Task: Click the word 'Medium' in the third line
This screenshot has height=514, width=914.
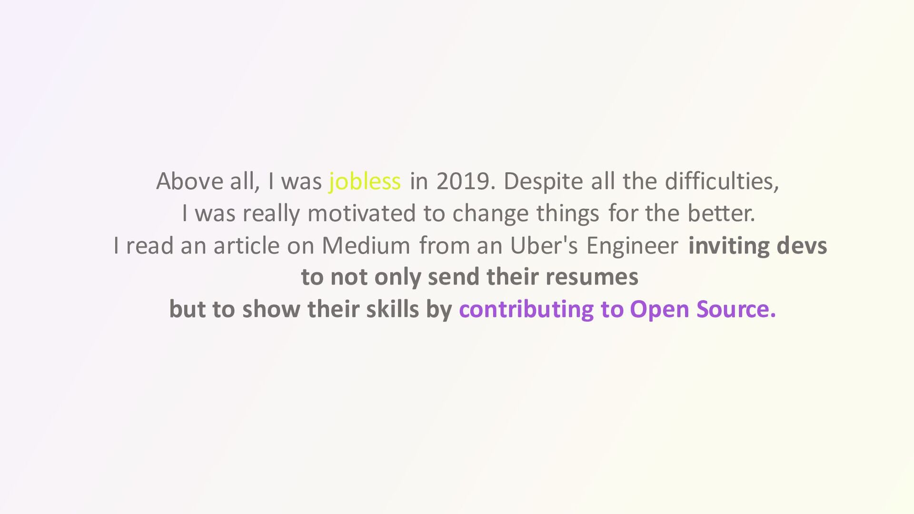Action: click(x=366, y=246)
